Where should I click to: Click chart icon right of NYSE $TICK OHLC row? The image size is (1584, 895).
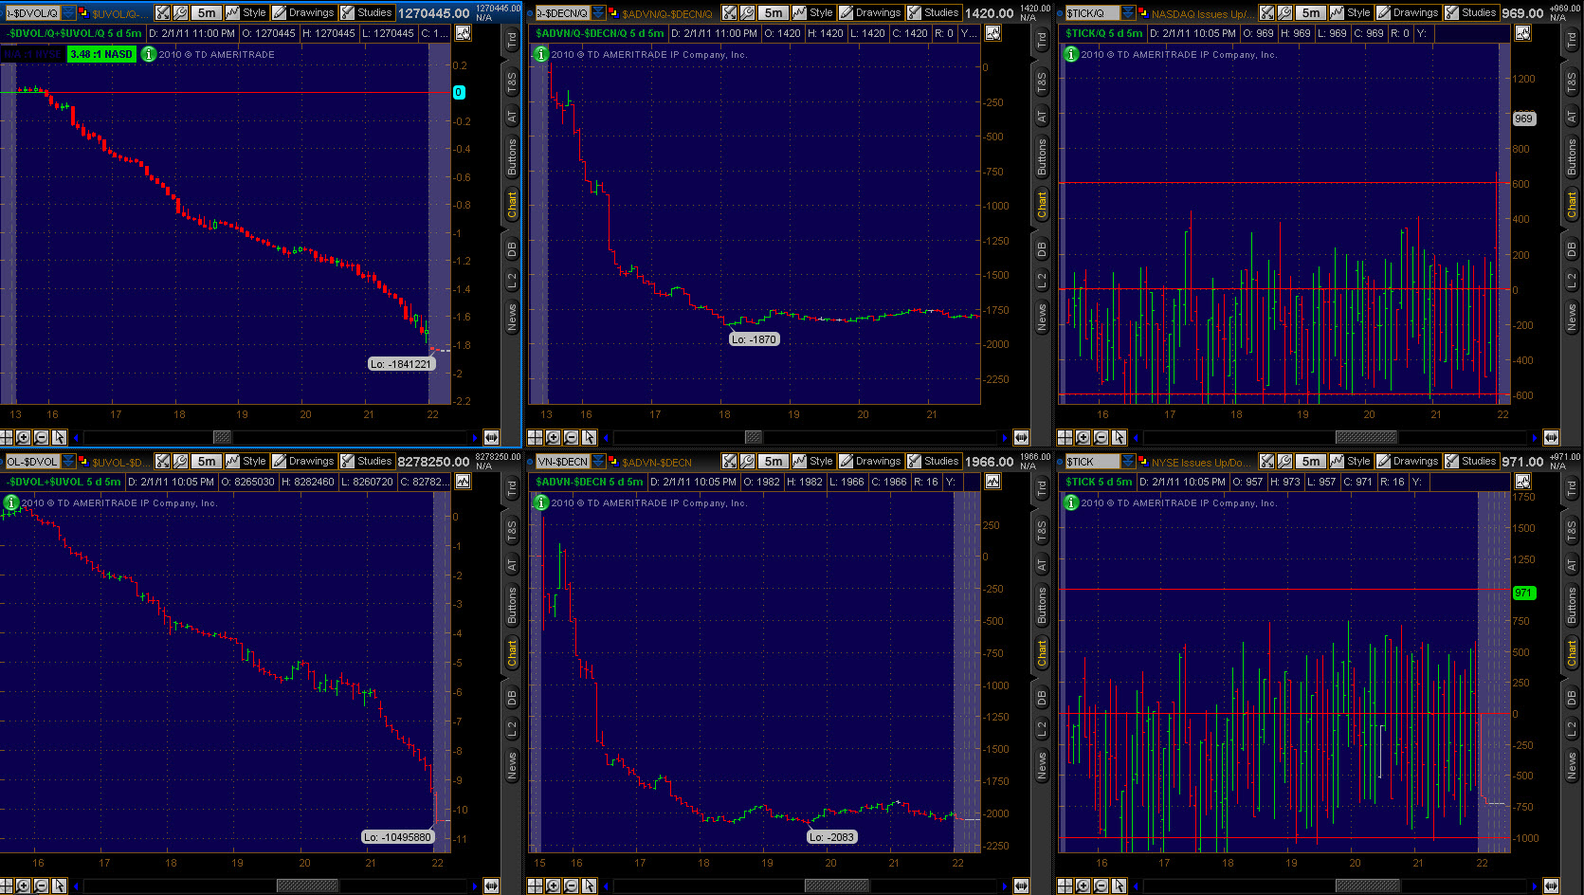(x=1522, y=481)
